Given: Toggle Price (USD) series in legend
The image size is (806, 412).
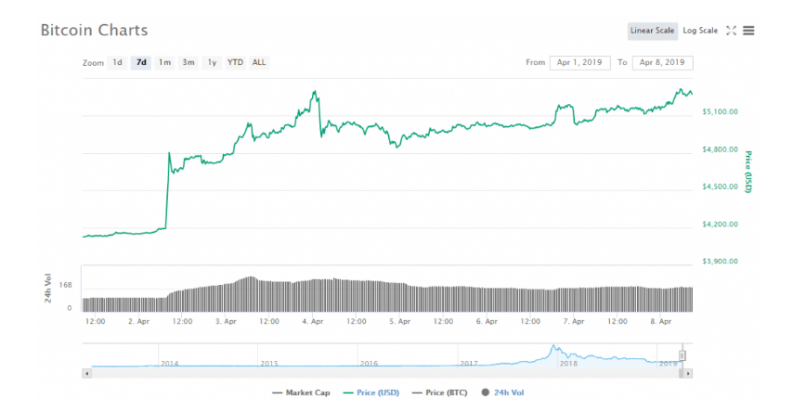Looking at the screenshot, I should [371, 393].
